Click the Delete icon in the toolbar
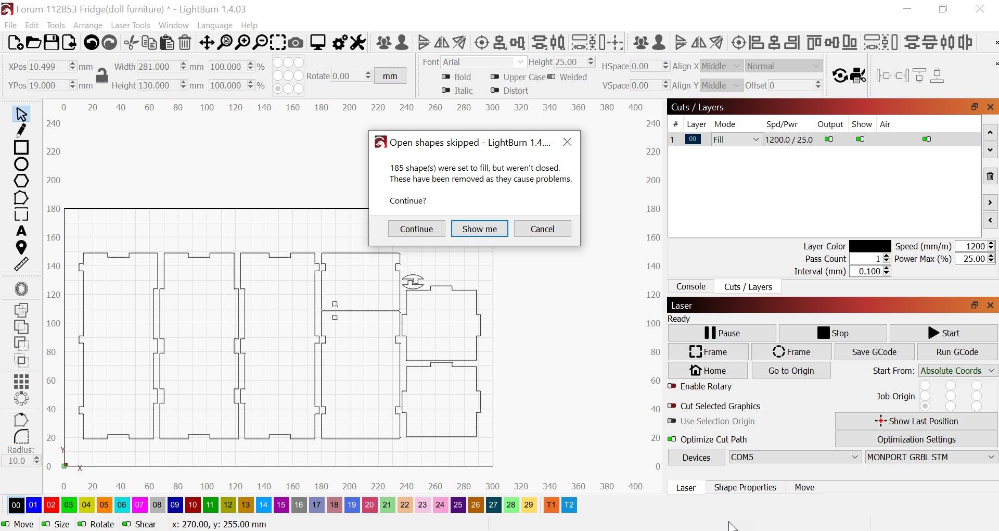Image resolution: width=999 pixels, height=531 pixels. click(x=185, y=43)
